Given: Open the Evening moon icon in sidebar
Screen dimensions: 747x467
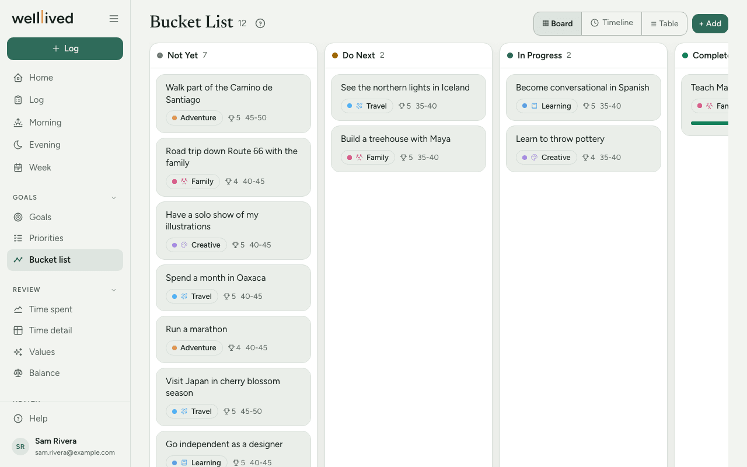Looking at the screenshot, I should tap(18, 145).
